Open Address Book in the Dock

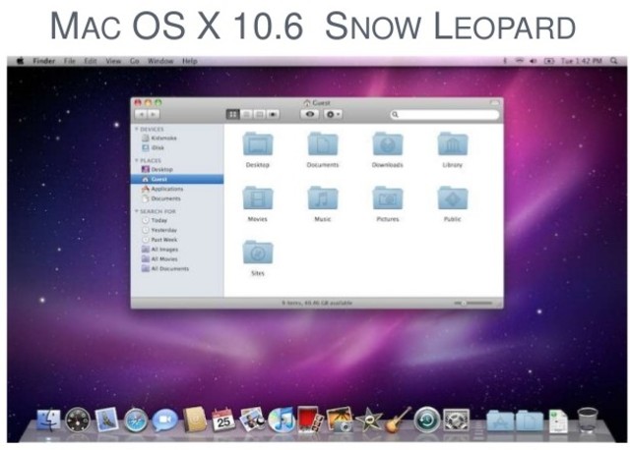[x=195, y=420]
